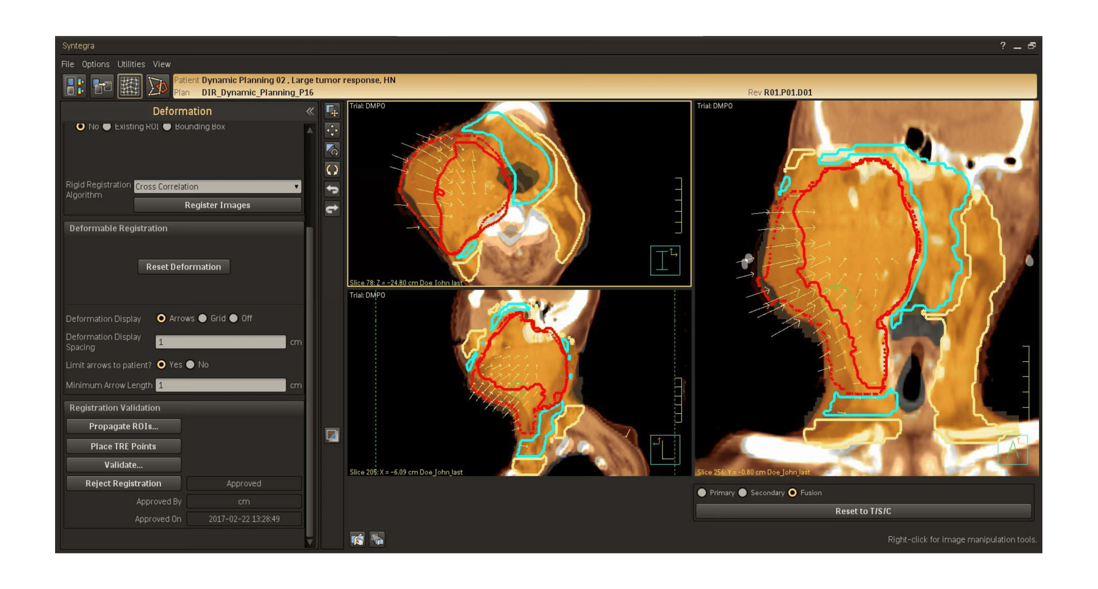Viewport: 1098px width, 589px height.
Task: Click the image overlay blend icon
Action: 332,436
